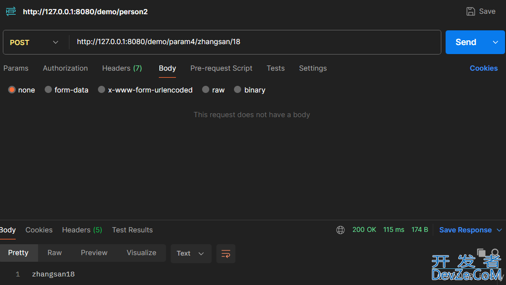Image resolution: width=506 pixels, height=285 pixels.
Task: Click the Save floppy disk icon
Action: point(470,11)
